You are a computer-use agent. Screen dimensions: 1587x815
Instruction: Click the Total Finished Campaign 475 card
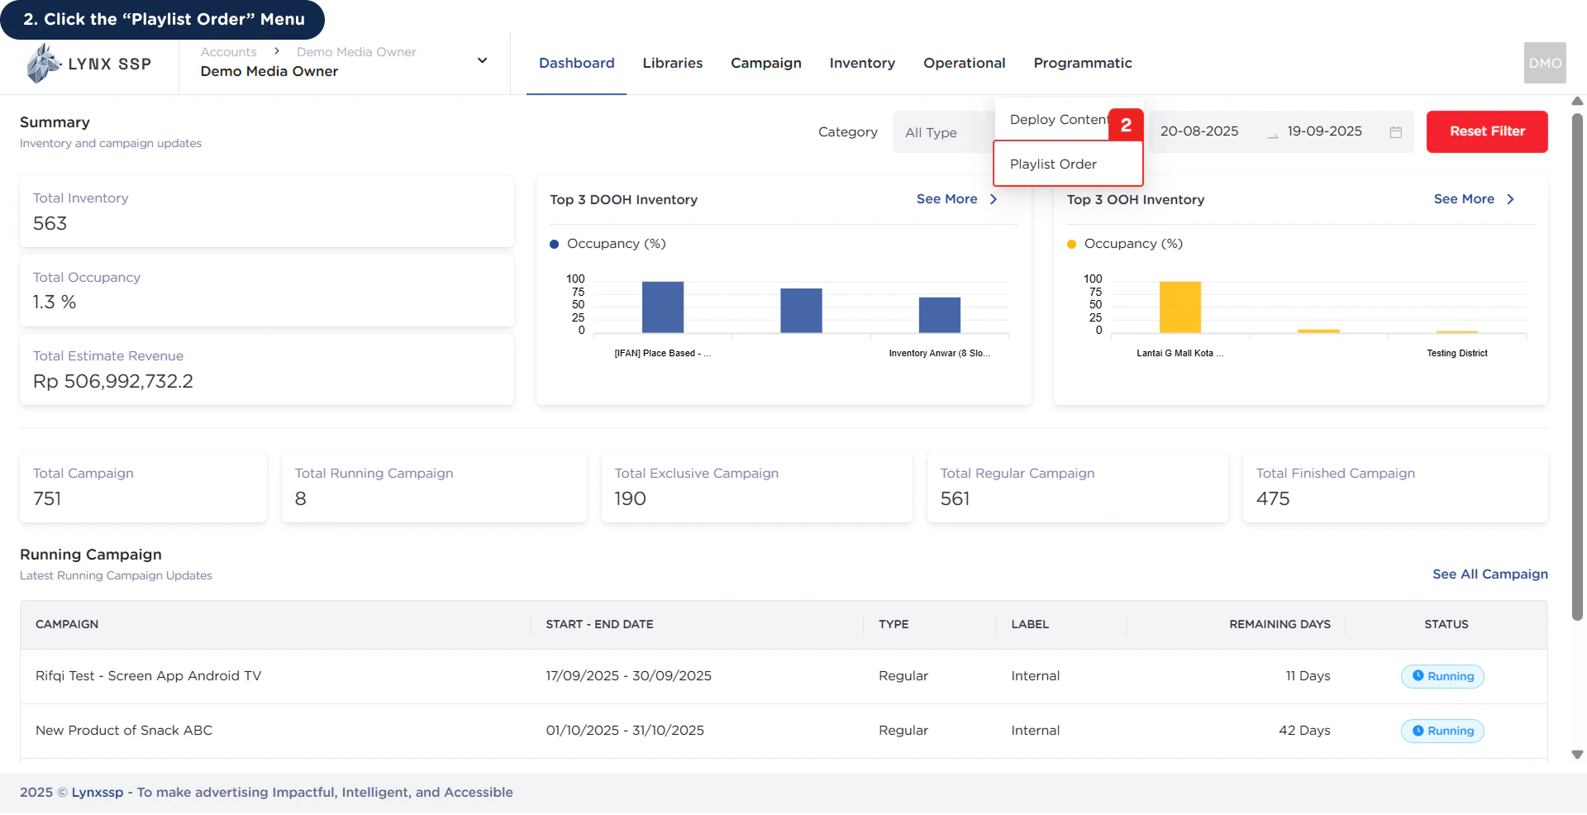click(x=1395, y=487)
